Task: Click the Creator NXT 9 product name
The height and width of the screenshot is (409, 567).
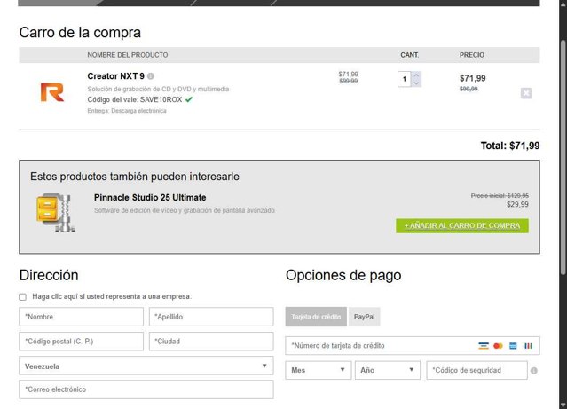Action: (115, 76)
